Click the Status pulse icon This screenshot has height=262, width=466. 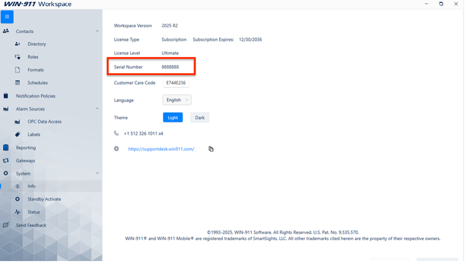tap(18, 212)
